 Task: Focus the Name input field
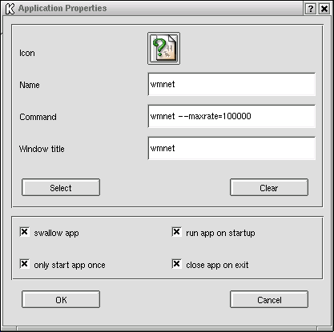click(231, 84)
